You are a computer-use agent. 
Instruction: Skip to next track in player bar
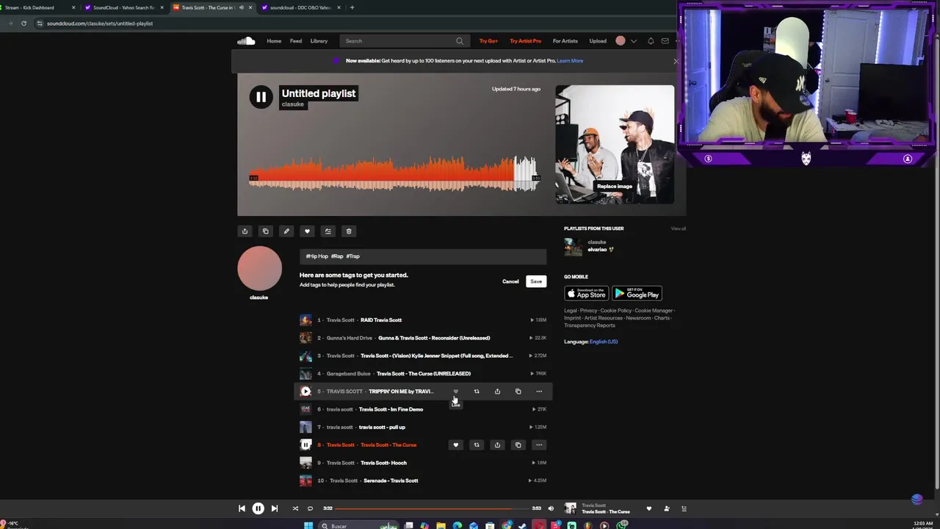[x=275, y=508]
